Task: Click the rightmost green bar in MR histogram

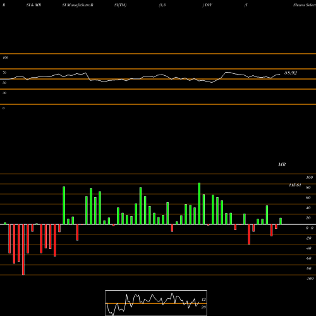Action: (281, 221)
